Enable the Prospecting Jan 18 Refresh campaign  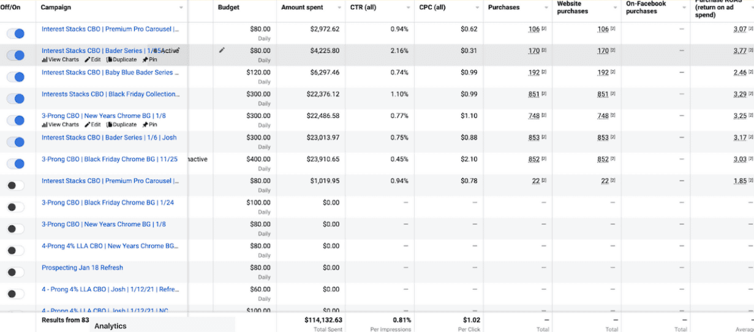[x=16, y=272]
